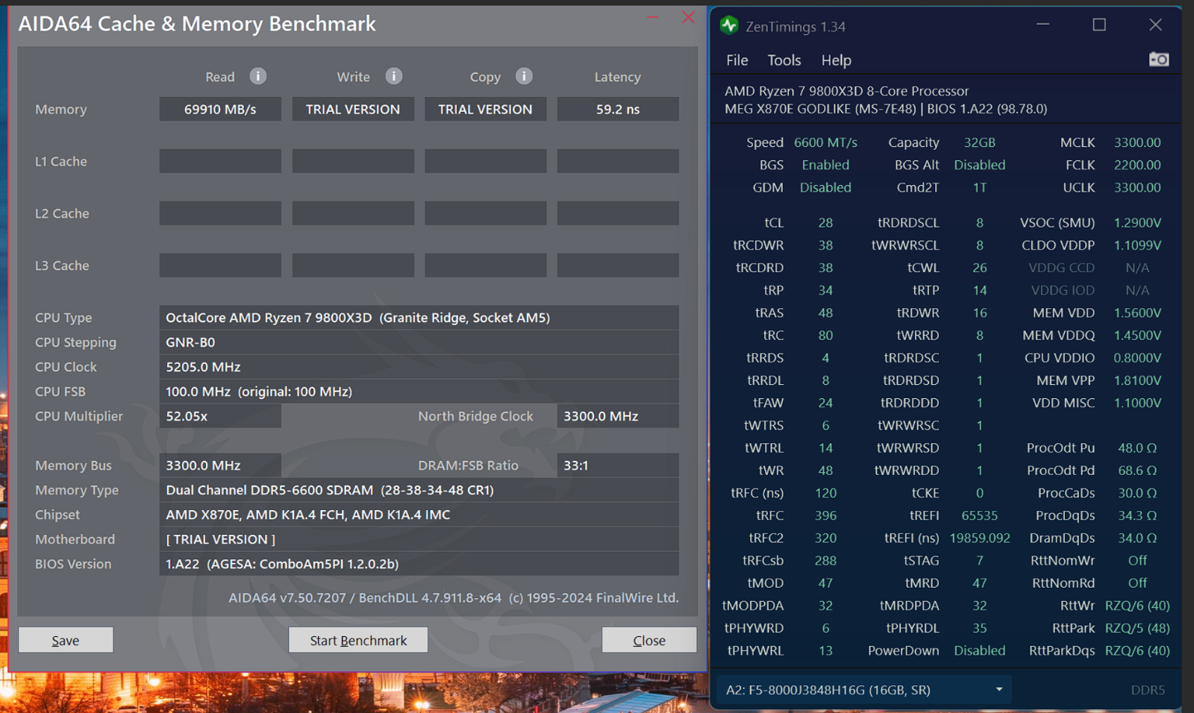Click the PowerDown Disabled value
Screen dimensions: 1194x713
click(x=980, y=650)
